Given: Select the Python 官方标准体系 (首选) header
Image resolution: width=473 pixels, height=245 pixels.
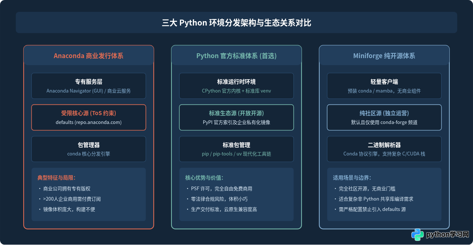Looking at the screenshot, I should (x=236, y=56).
